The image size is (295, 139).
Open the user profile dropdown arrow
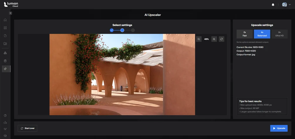(290, 5)
